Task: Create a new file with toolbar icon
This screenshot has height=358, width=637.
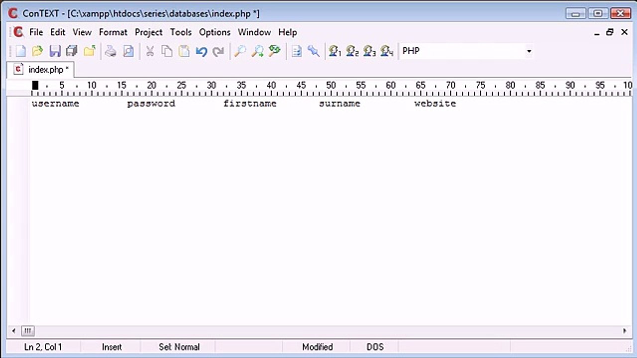Action: 20,51
